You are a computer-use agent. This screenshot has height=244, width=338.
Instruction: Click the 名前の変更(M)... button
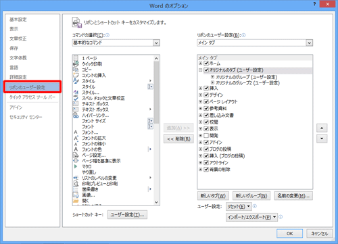[x=293, y=196]
